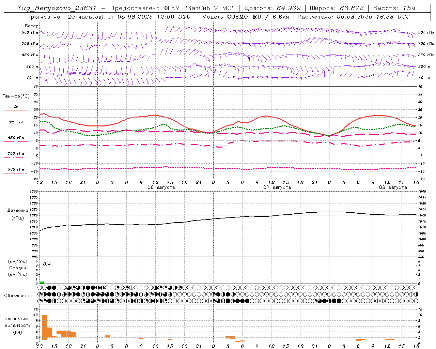The width and height of the screenshot is (436, 349).
Task: Click the left 700 гПа wind level label
Action: tap(30, 44)
